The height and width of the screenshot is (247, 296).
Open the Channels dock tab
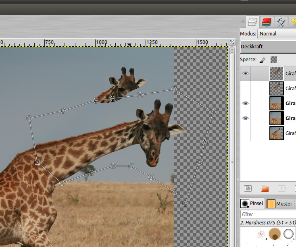(266, 21)
